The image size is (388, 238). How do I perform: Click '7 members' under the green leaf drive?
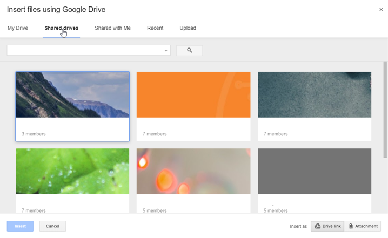click(34, 210)
